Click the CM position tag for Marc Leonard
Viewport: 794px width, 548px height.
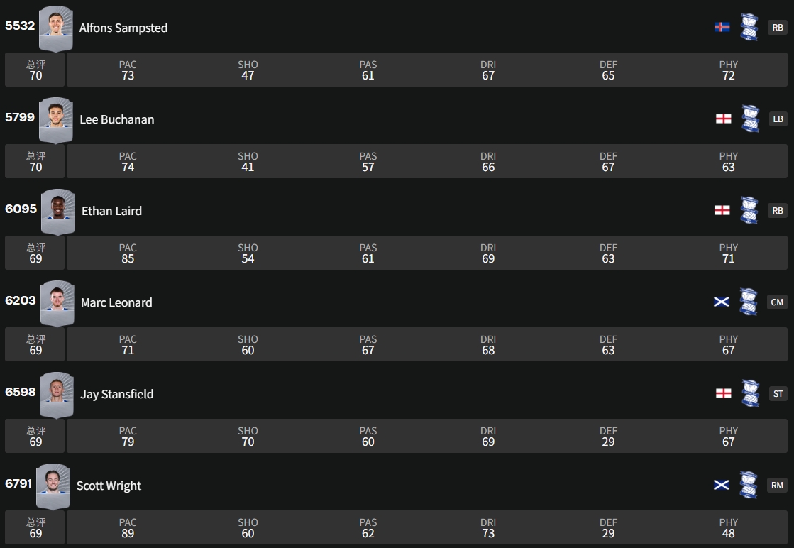(777, 302)
